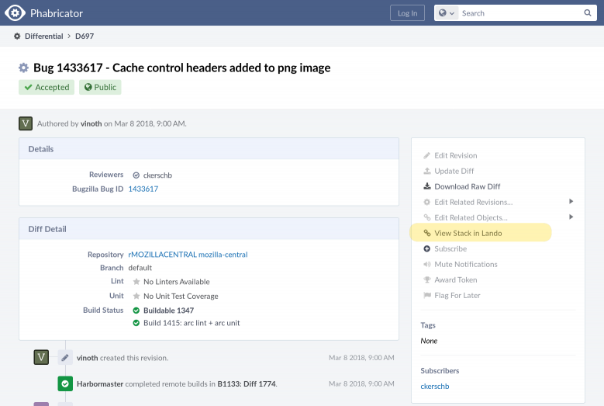Click the Award Token trophy icon
The image size is (604, 406).
click(426, 280)
